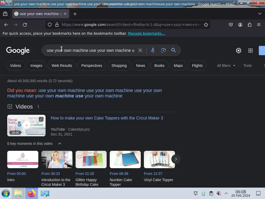
Task: Close the 'use your own machine' tab
Action: 65,14
